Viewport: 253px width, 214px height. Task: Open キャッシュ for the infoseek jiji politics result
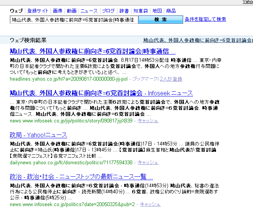[148, 121]
